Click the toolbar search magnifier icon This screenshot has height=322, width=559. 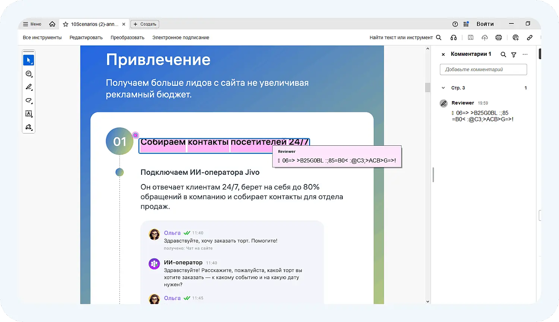click(x=439, y=38)
